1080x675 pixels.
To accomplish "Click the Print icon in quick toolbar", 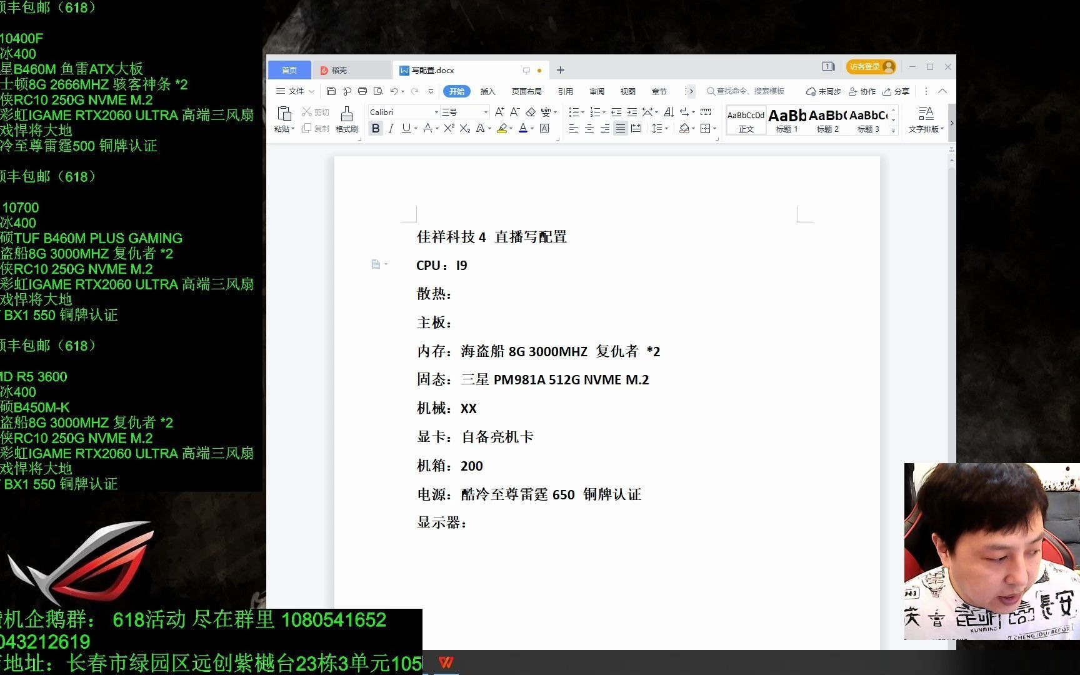I will pos(362,91).
